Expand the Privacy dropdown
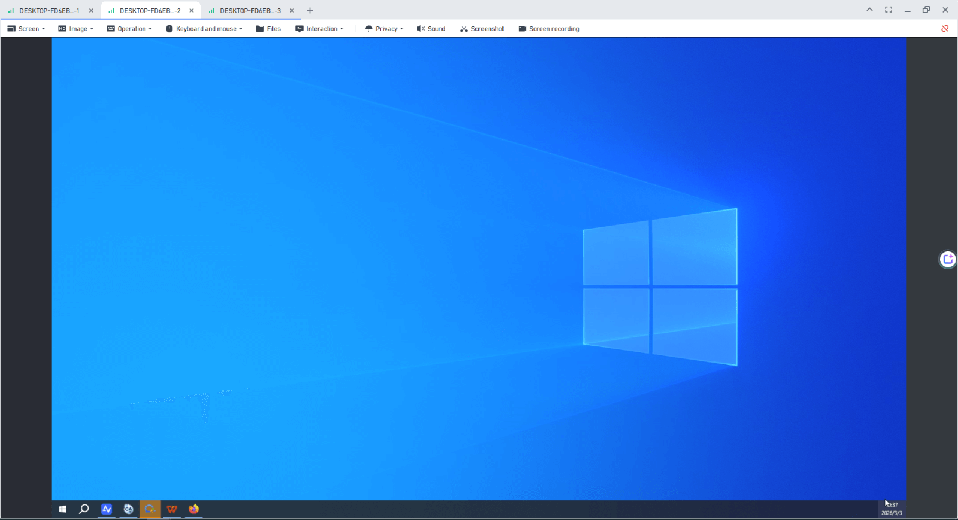958x520 pixels. click(384, 29)
